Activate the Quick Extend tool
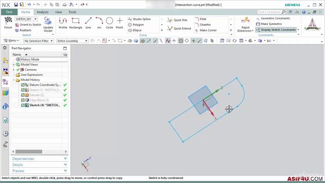Screen dimensions: 325x183 tap(179, 28)
